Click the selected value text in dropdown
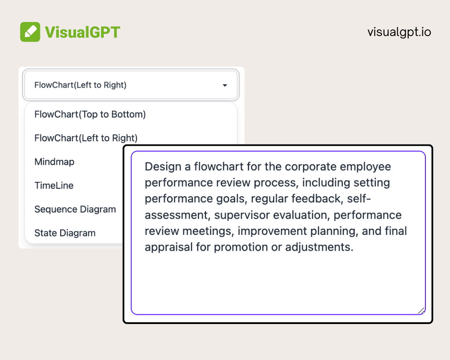450x360 pixels. [80, 85]
